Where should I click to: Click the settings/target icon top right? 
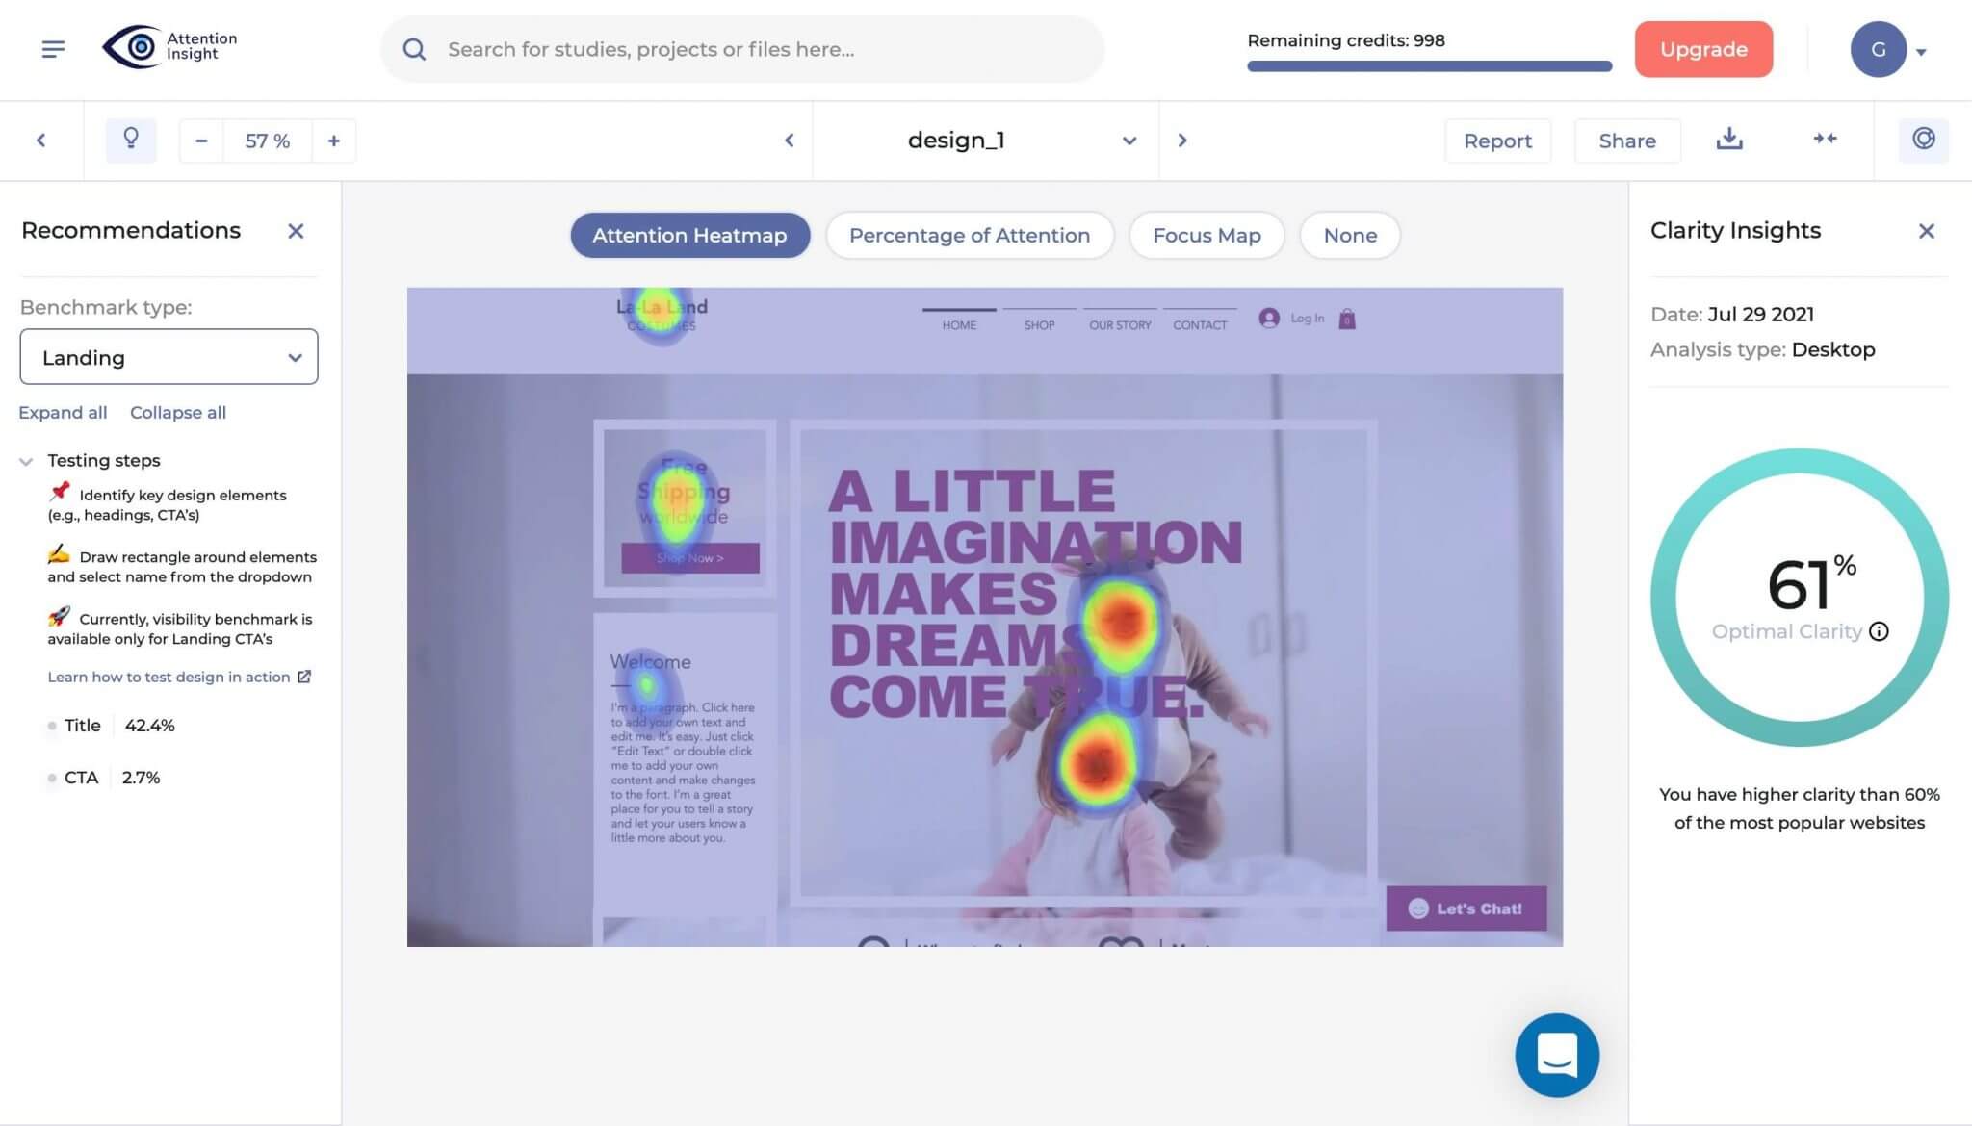[x=1925, y=140]
